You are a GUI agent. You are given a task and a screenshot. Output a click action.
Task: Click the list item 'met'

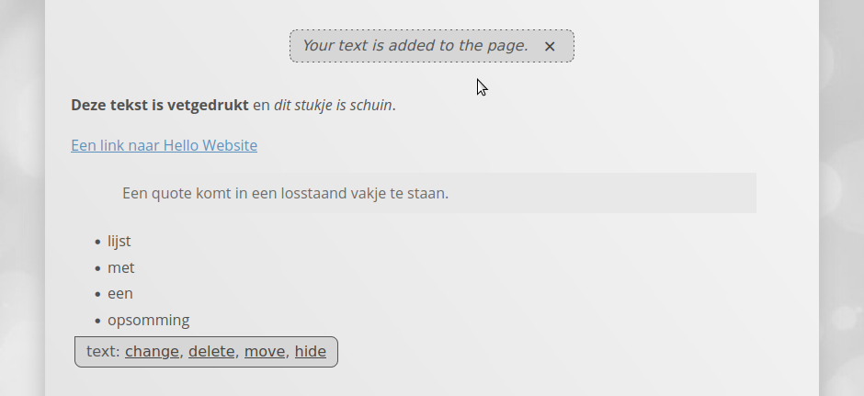[x=120, y=267]
